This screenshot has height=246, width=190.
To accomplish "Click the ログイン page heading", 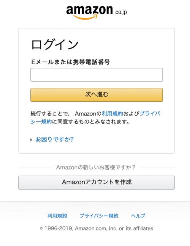I will (55, 44).
